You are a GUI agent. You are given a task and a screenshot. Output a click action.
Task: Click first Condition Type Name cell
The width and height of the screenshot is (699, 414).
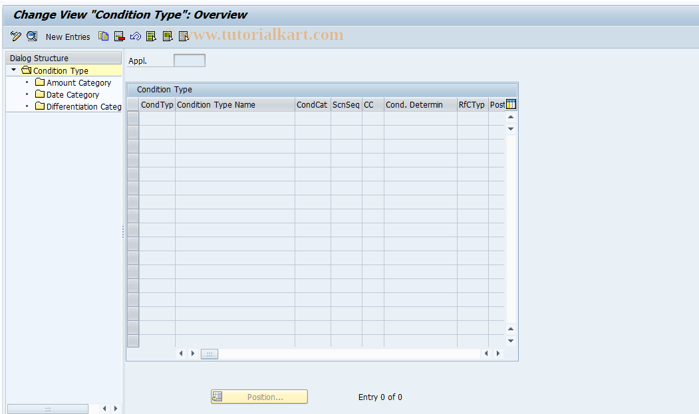(x=235, y=118)
